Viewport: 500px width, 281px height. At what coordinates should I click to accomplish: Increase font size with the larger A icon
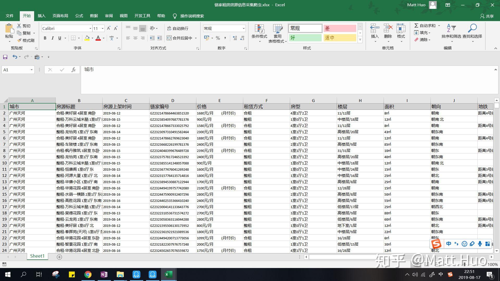click(109, 28)
